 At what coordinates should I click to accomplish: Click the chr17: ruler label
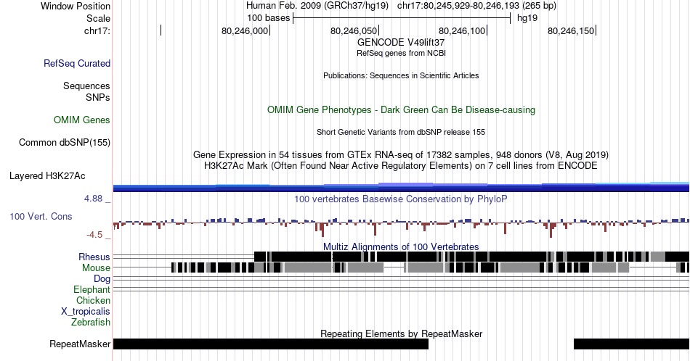[97, 30]
